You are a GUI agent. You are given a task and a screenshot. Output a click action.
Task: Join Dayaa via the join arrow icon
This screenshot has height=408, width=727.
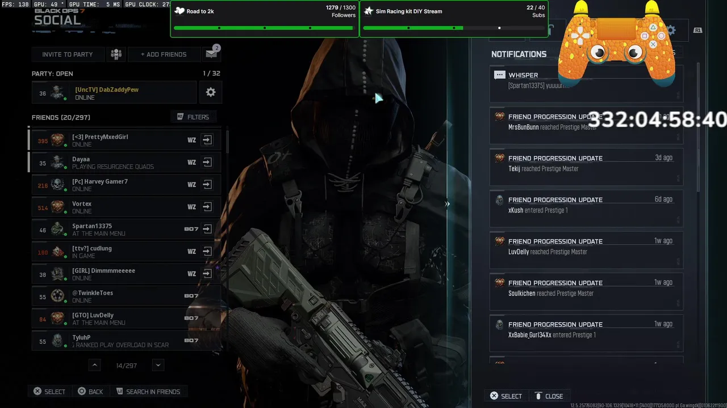[207, 162]
